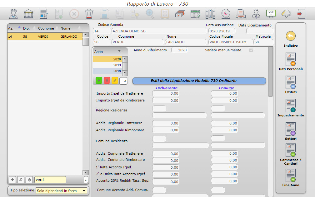Click the trash bin icon in top toolbar

88,14
